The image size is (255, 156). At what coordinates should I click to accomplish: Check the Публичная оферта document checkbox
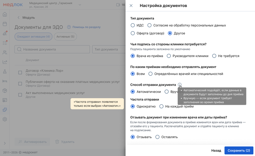(x=20, y=84)
